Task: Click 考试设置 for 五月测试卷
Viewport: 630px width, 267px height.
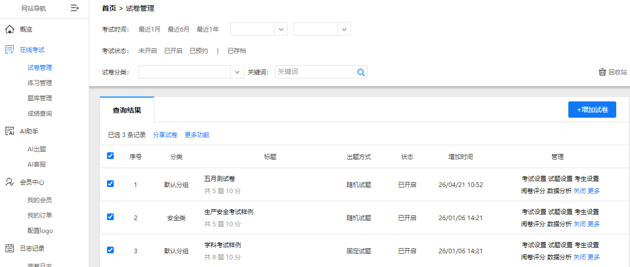Action: [x=534, y=179]
